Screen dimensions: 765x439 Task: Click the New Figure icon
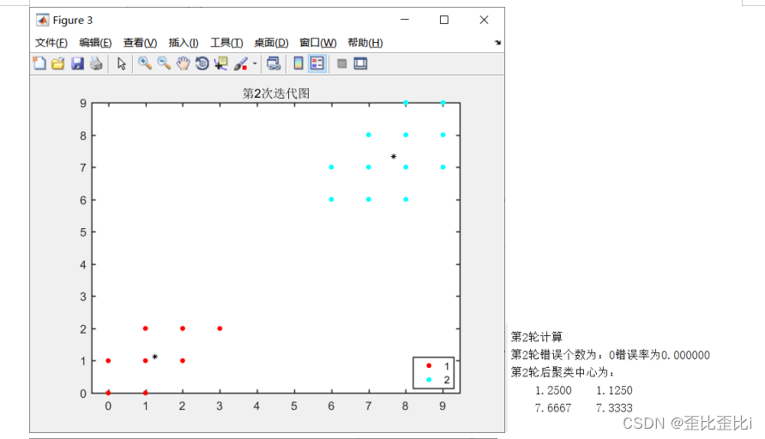(x=39, y=63)
